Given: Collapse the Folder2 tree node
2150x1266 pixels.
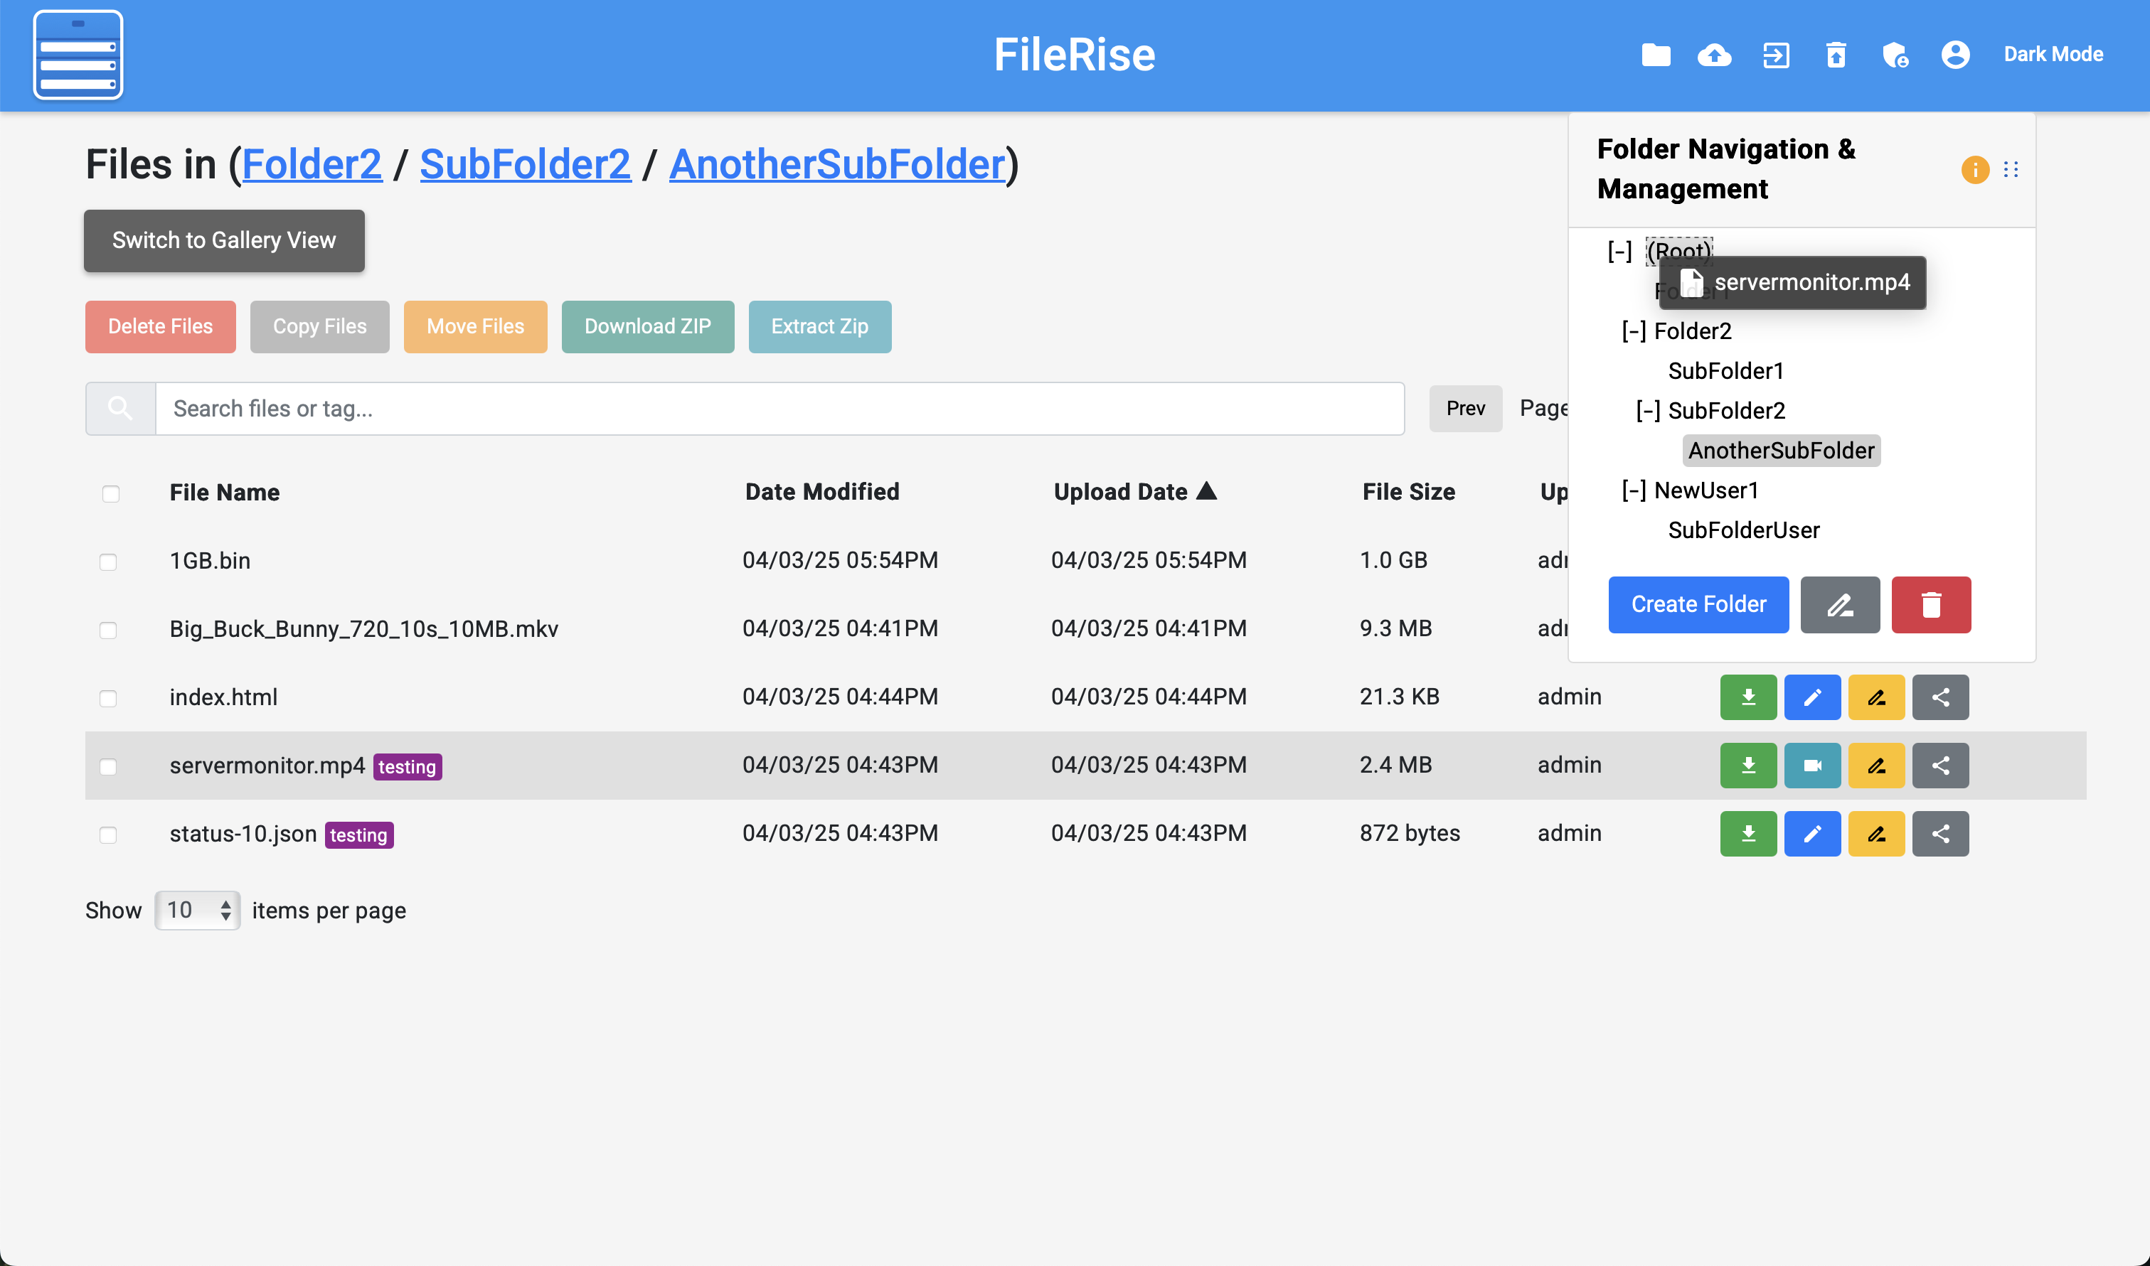Looking at the screenshot, I should [1634, 331].
